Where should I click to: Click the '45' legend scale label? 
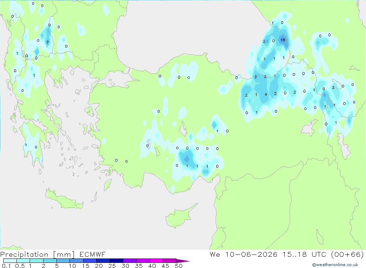(165, 266)
